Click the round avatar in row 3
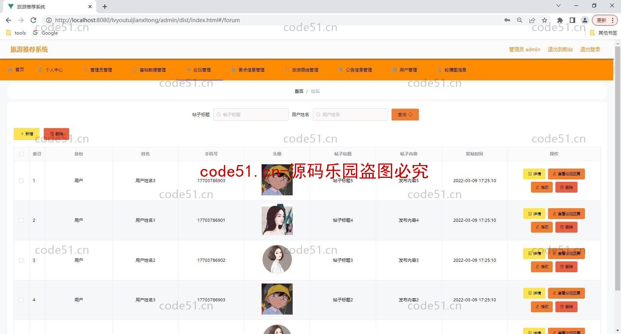Viewport: 621px width, 334px height. coord(277,259)
